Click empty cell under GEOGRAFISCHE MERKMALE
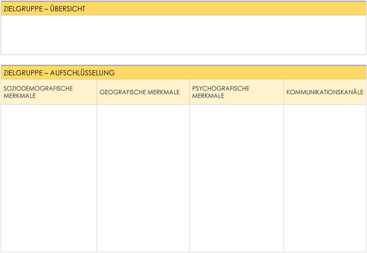This screenshot has width=367, height=253. pyautogui.click(x=143, y=178)
